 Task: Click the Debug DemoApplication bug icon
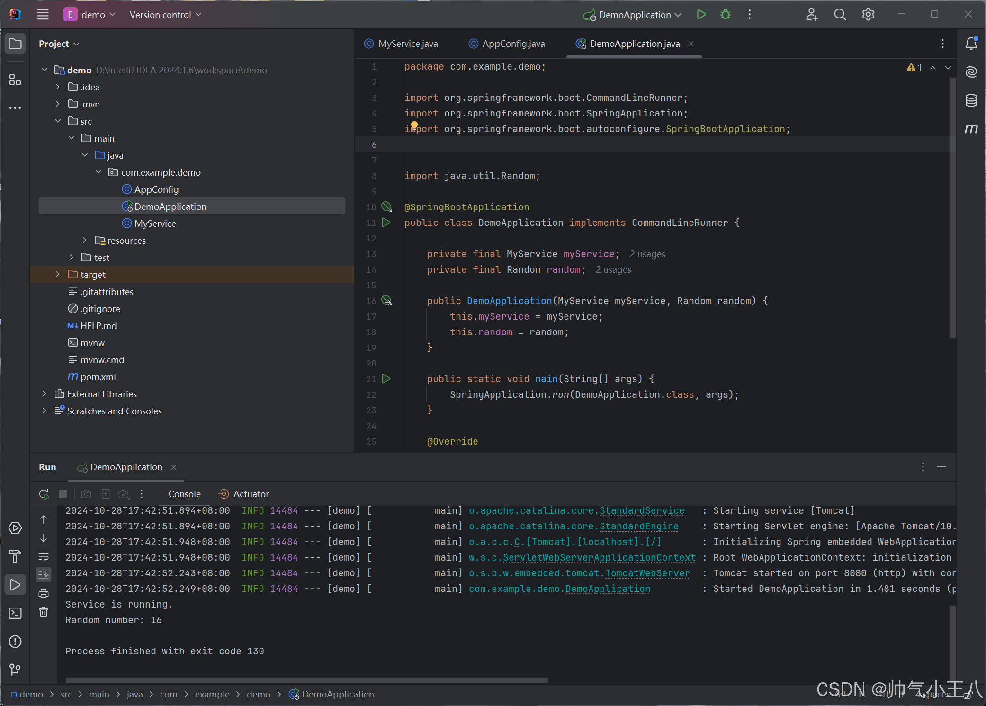pos(725,15)
